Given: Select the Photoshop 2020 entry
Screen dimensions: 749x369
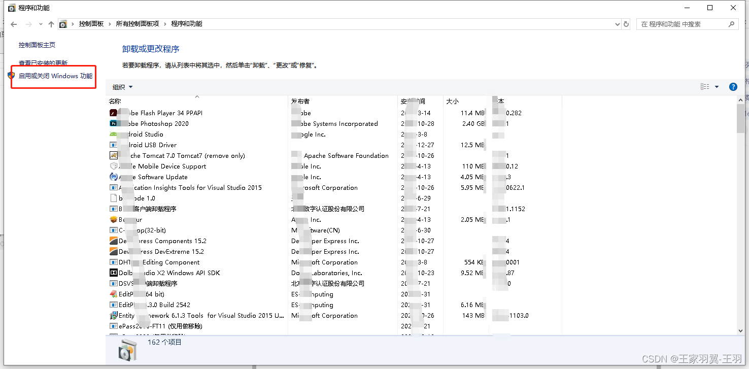Looking at the screenshot, I should point(154,124).
